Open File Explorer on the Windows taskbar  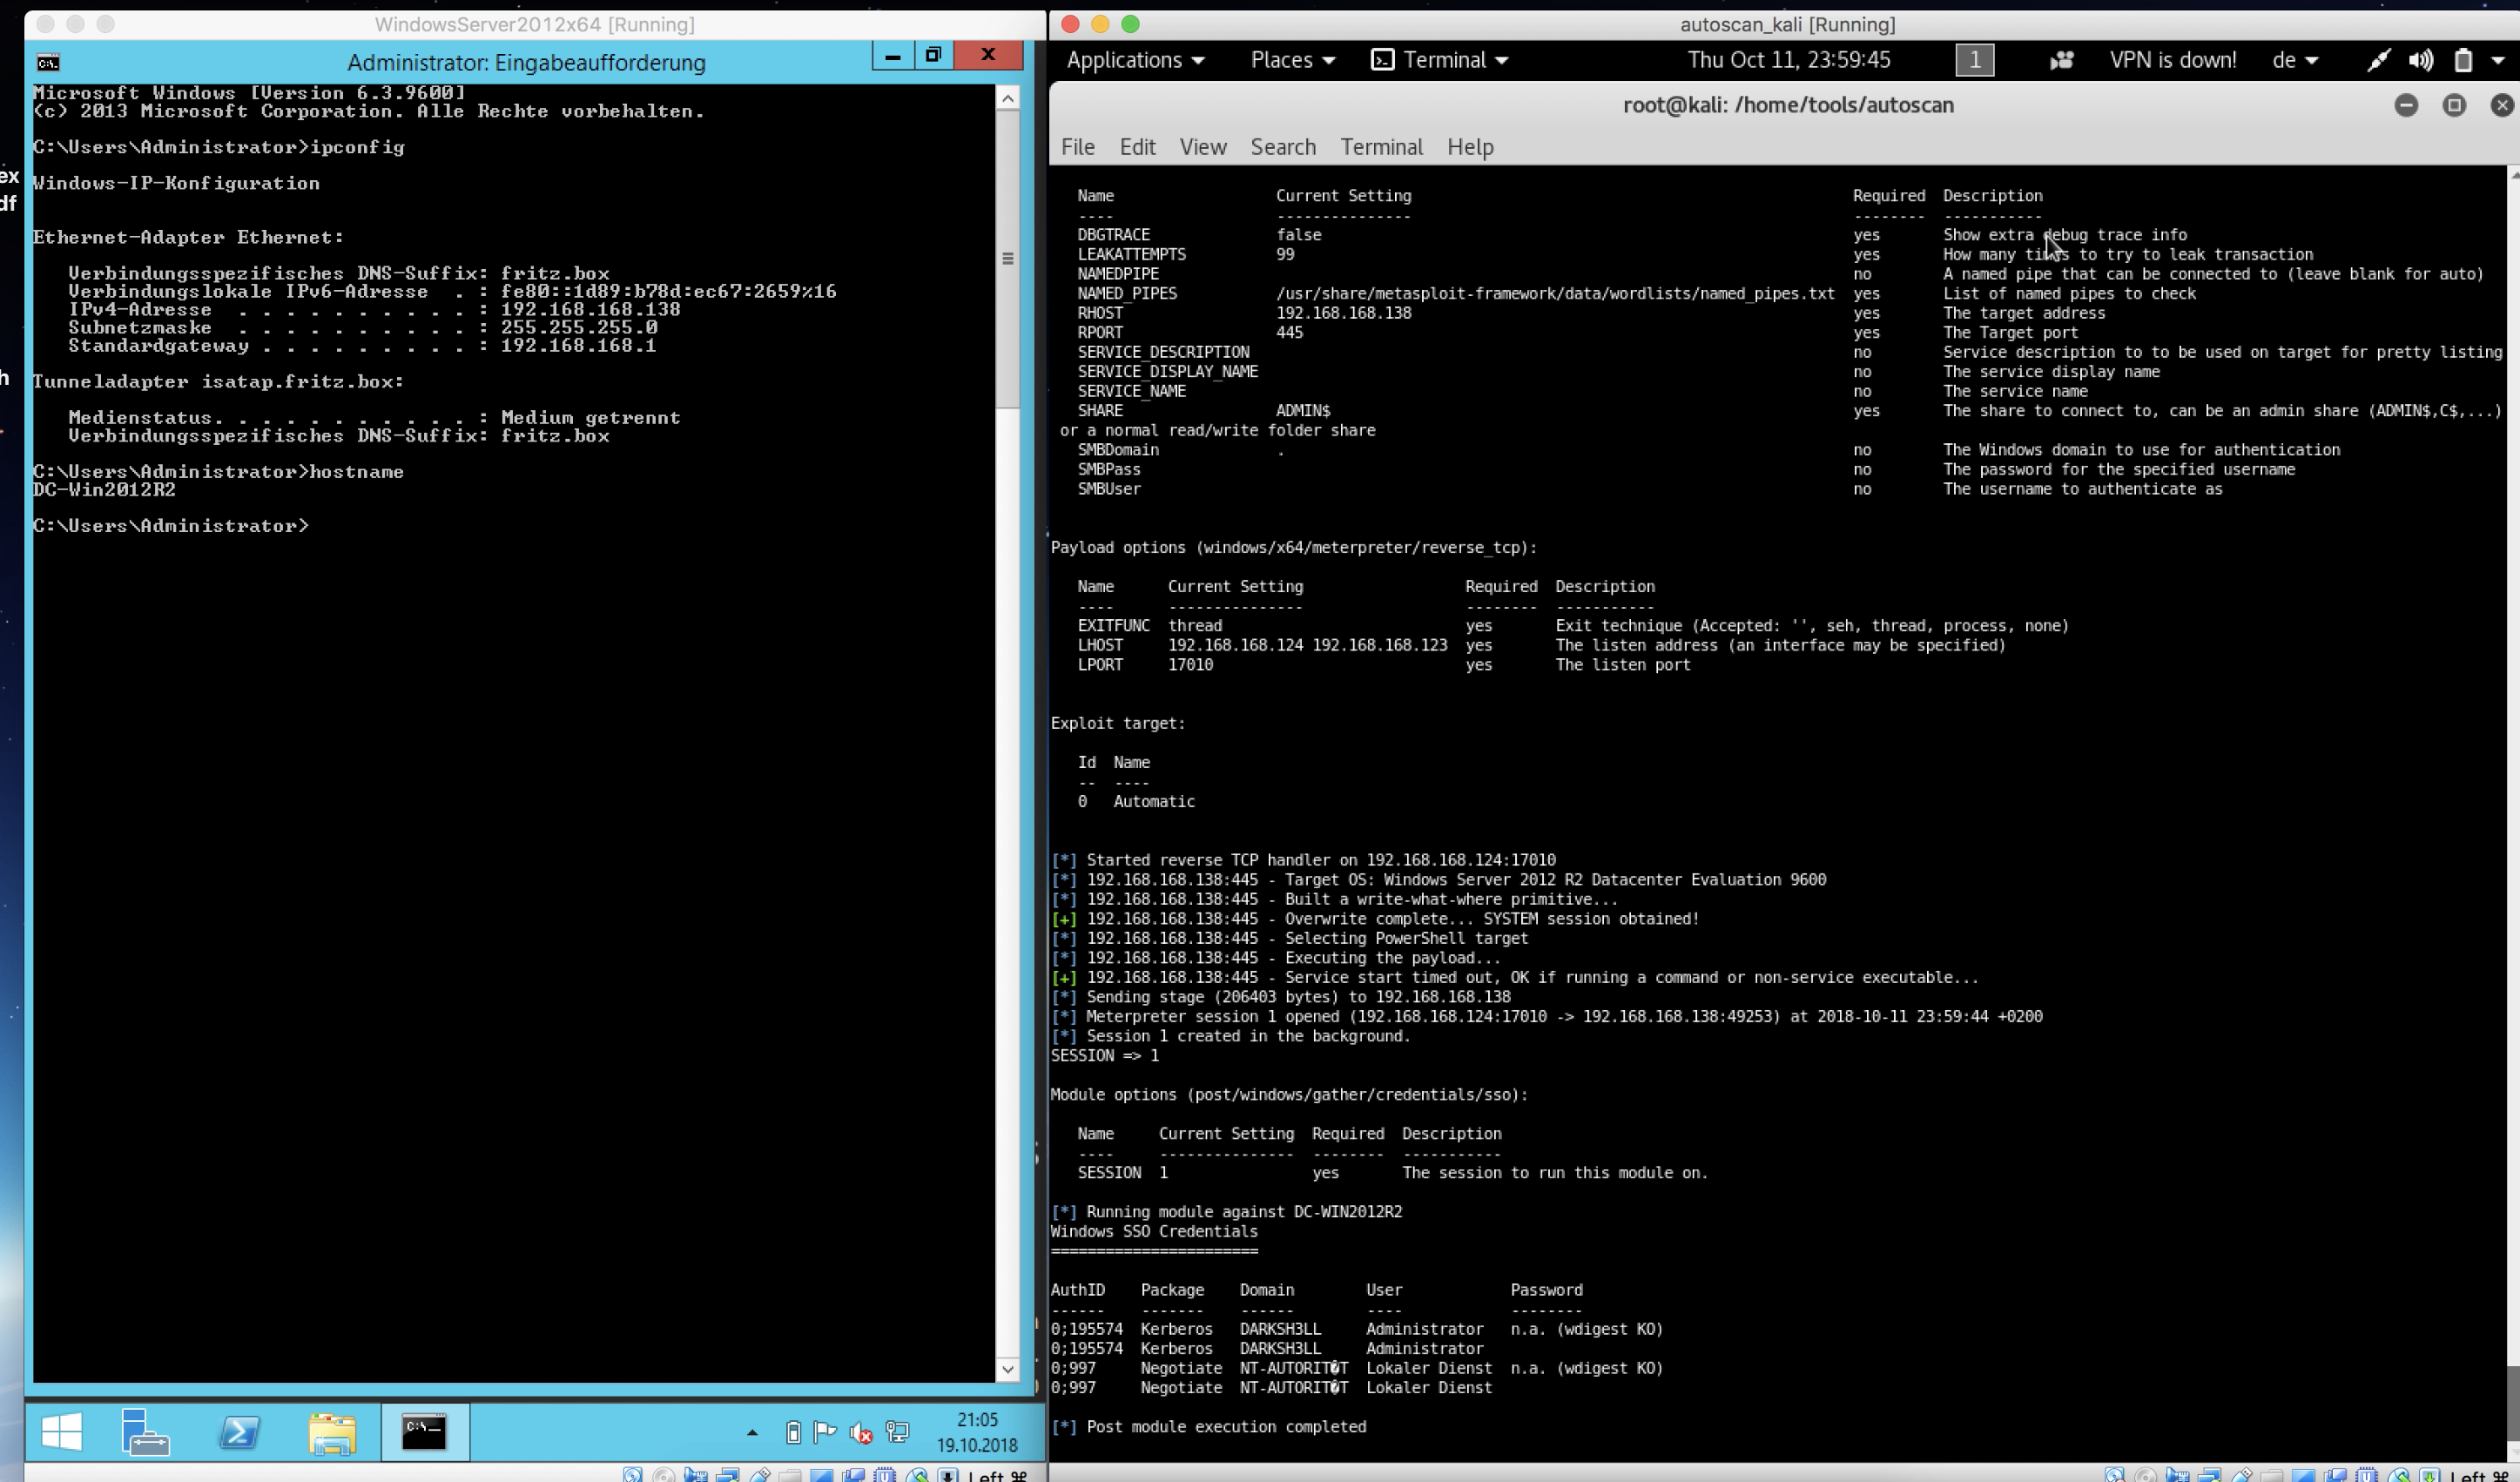coord(331,1433)
